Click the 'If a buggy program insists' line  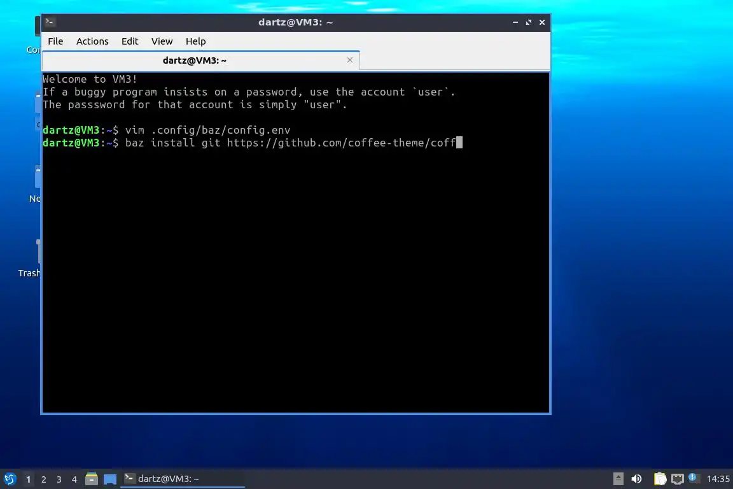tap(249, 92)
